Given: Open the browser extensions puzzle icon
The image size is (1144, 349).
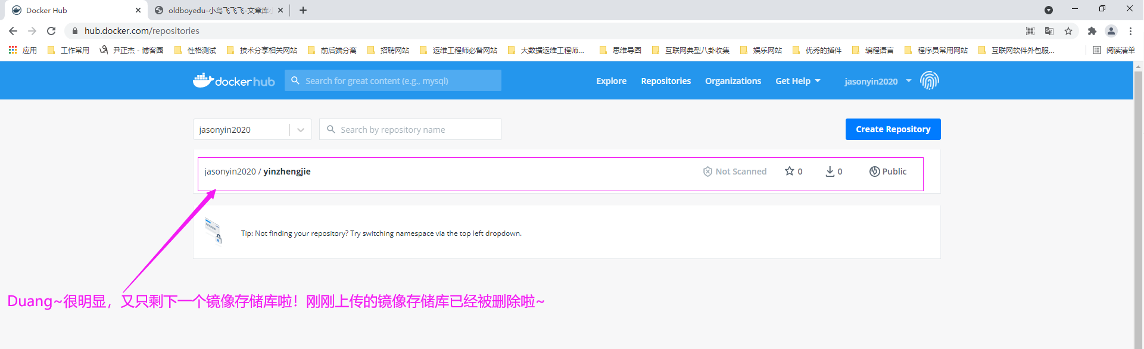Looking at the screenshot, I should pos(1092,31).
